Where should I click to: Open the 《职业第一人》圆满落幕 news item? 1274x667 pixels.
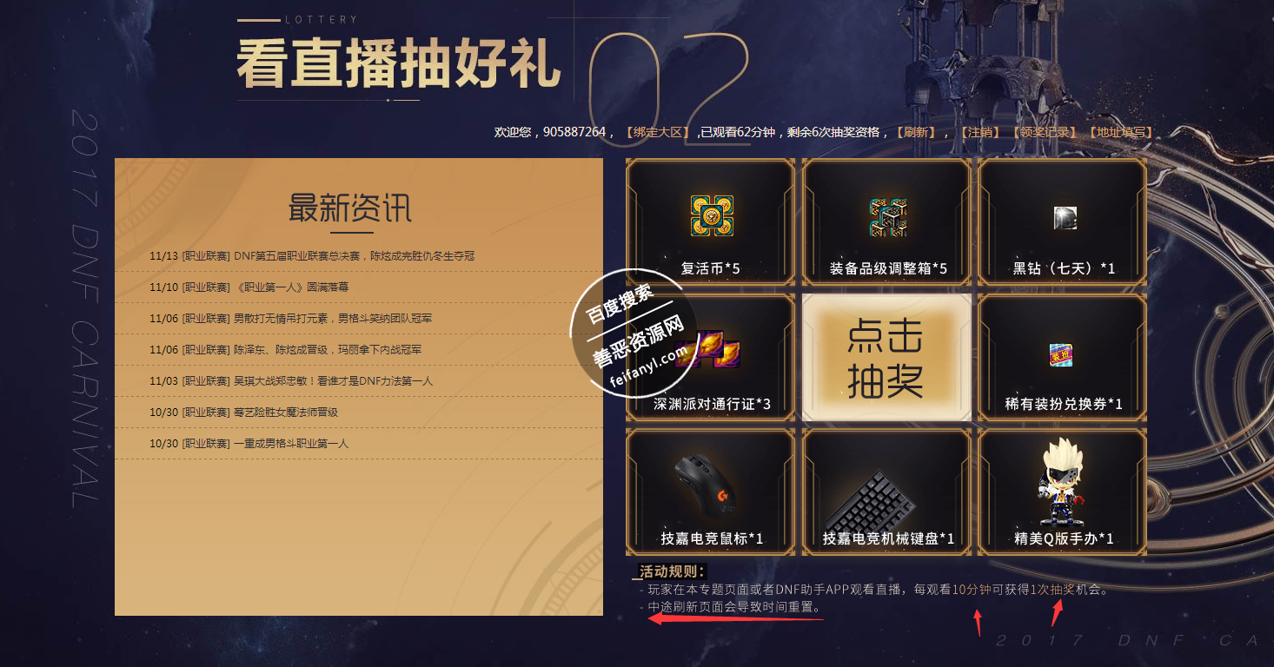click(249, 287)
